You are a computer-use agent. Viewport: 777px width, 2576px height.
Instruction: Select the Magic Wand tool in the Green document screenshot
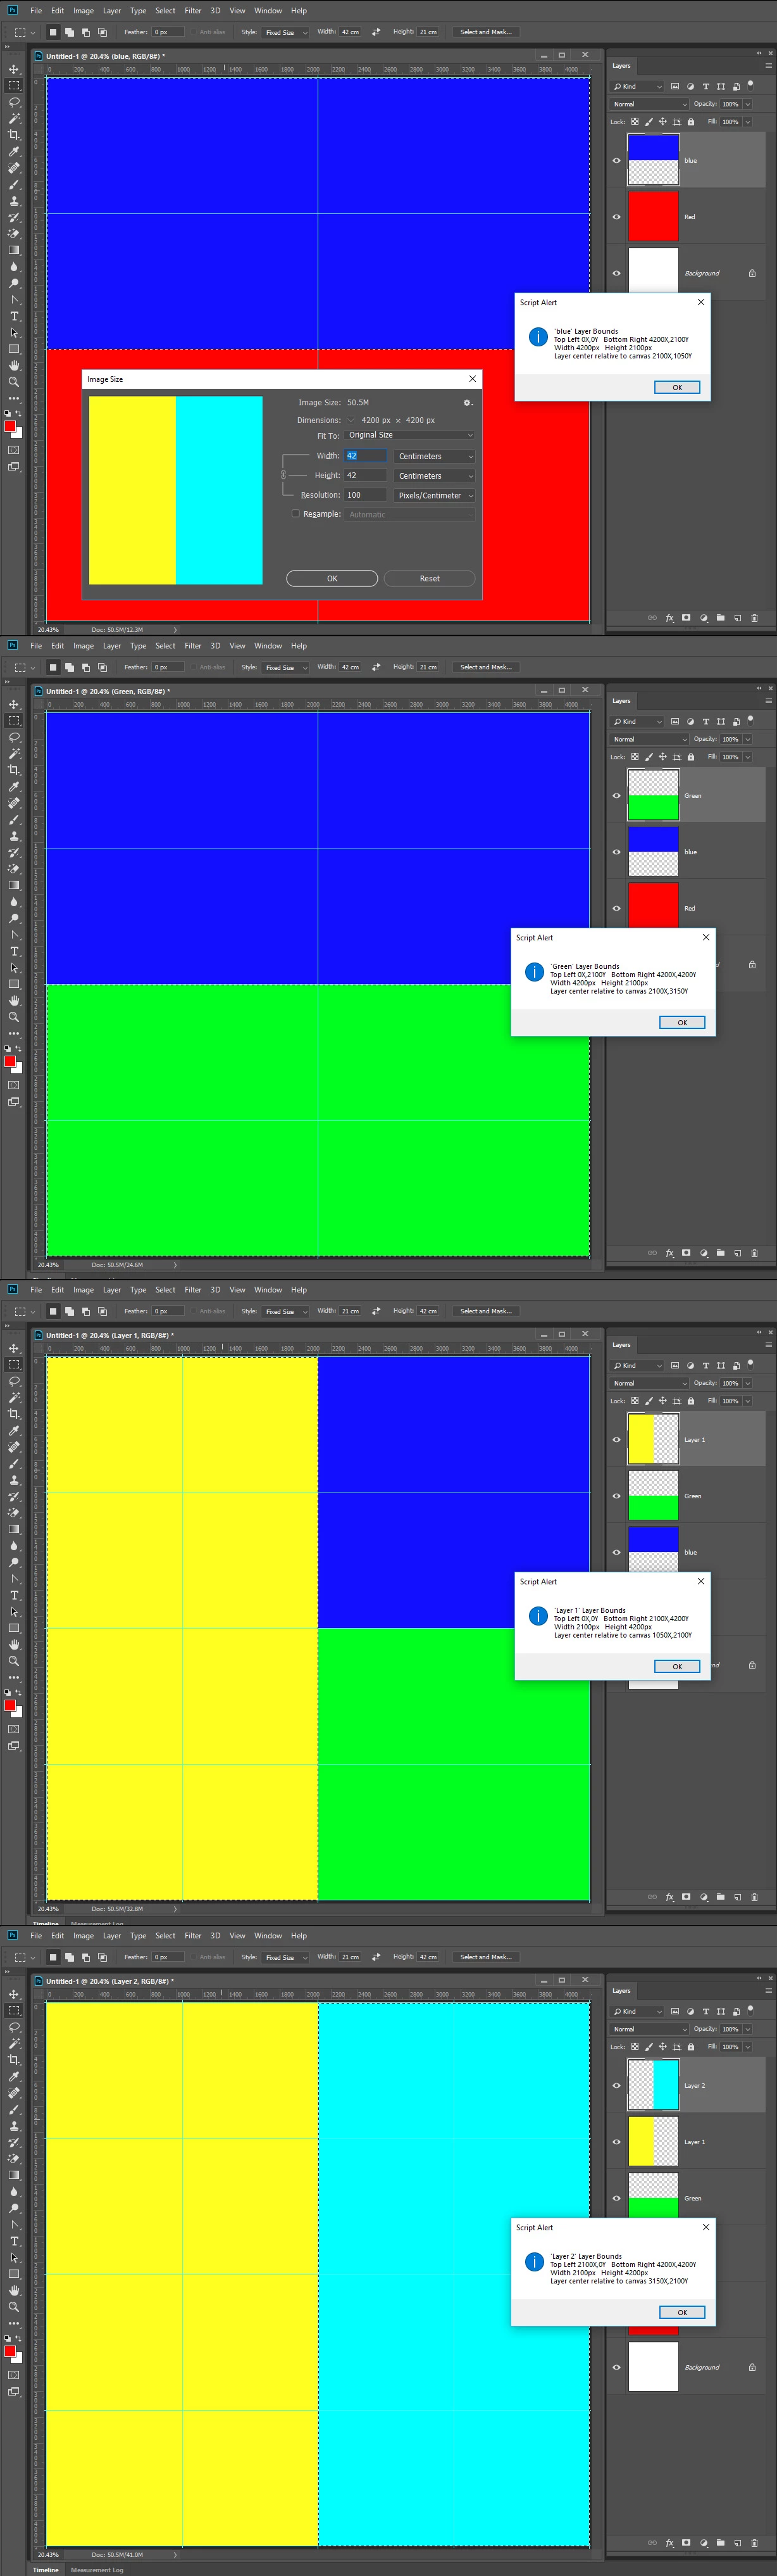14,753
